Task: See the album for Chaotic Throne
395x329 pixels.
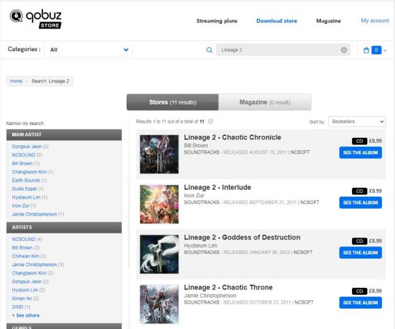Action: coord(360,303)
